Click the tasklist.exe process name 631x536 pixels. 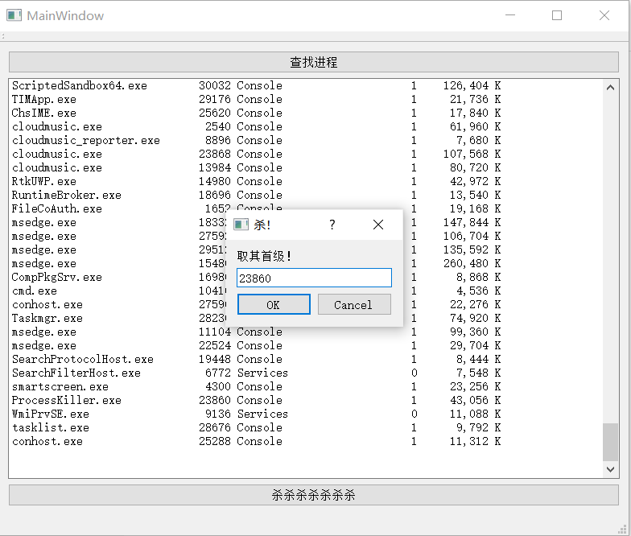pyautogui.click(x=50, y=427)
